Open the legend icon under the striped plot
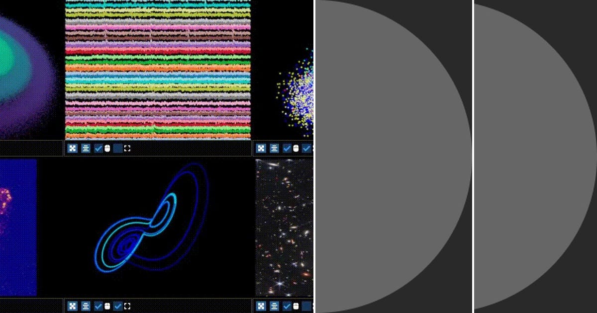Image resolution: width=597 pixels, height=313 pixels. tap(86, 148)
